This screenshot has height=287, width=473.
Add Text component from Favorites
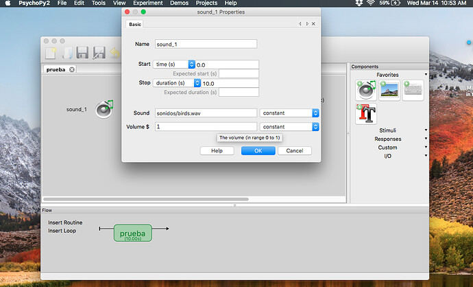366,114
